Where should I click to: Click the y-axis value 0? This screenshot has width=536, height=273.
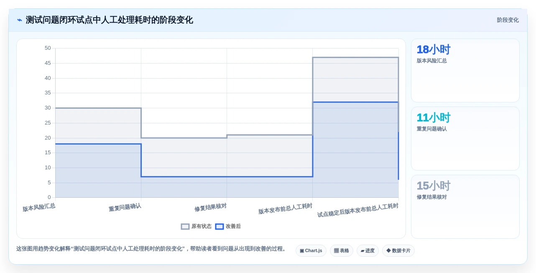pos(49,197)
